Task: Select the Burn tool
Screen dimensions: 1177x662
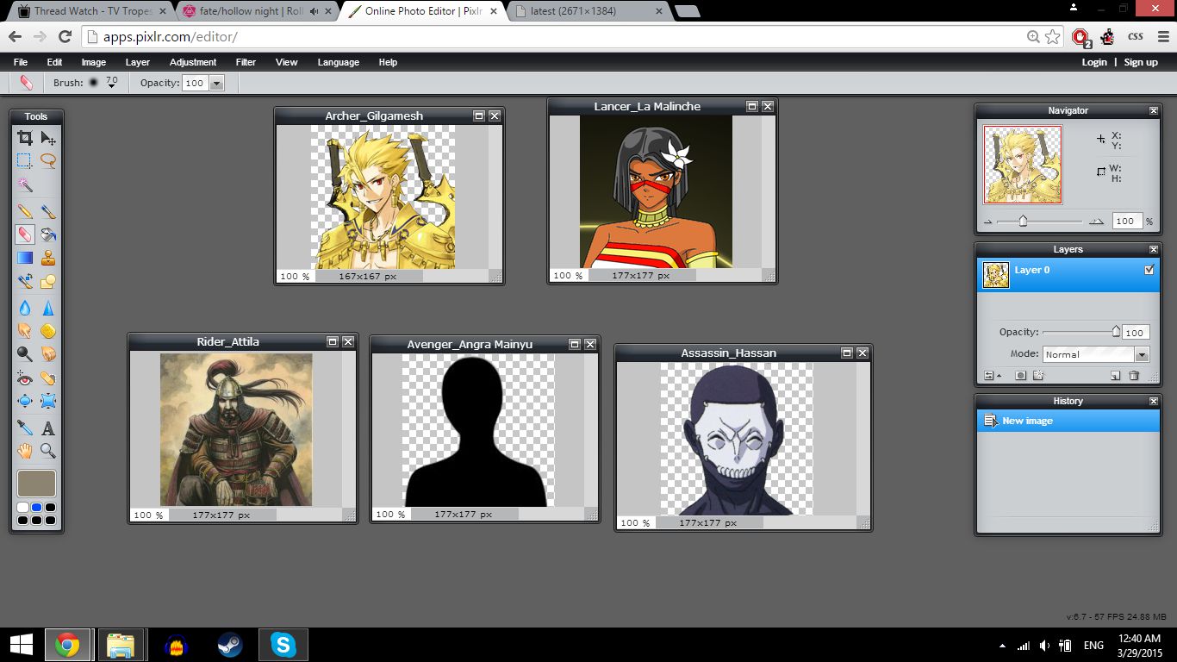Action: (x=48, y=353)
